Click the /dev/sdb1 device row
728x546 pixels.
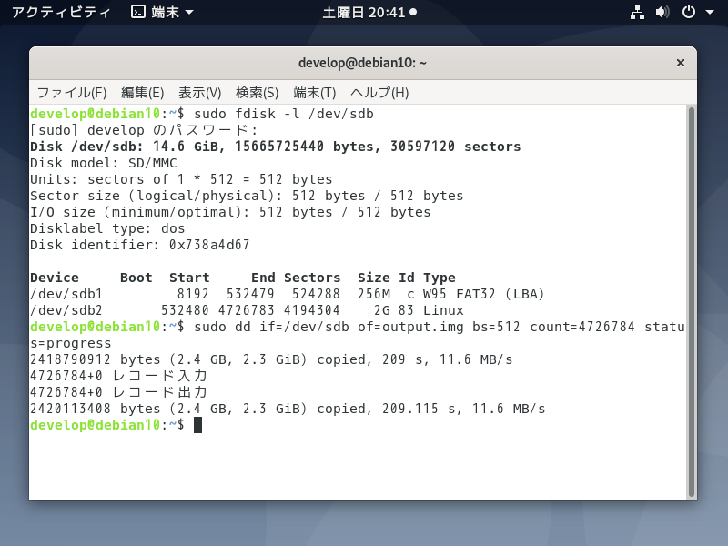tap(287, 294)
